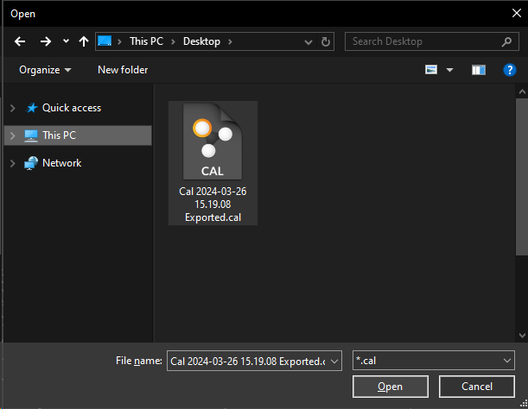Go up one folder level

click(83, 41)
